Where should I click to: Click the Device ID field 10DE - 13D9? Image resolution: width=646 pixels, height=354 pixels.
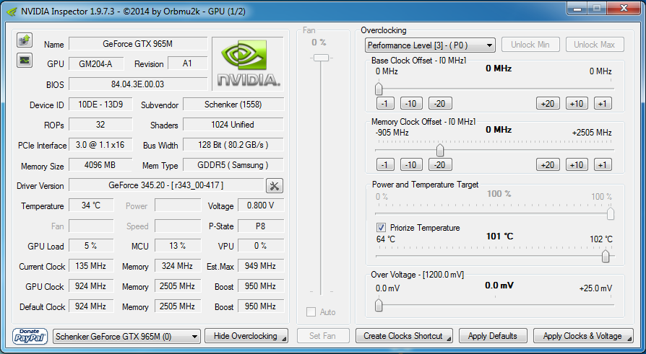[x=100, y=105]
